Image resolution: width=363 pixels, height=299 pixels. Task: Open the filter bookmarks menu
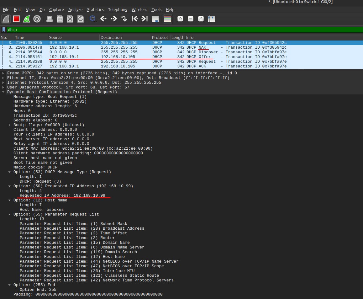3,29
